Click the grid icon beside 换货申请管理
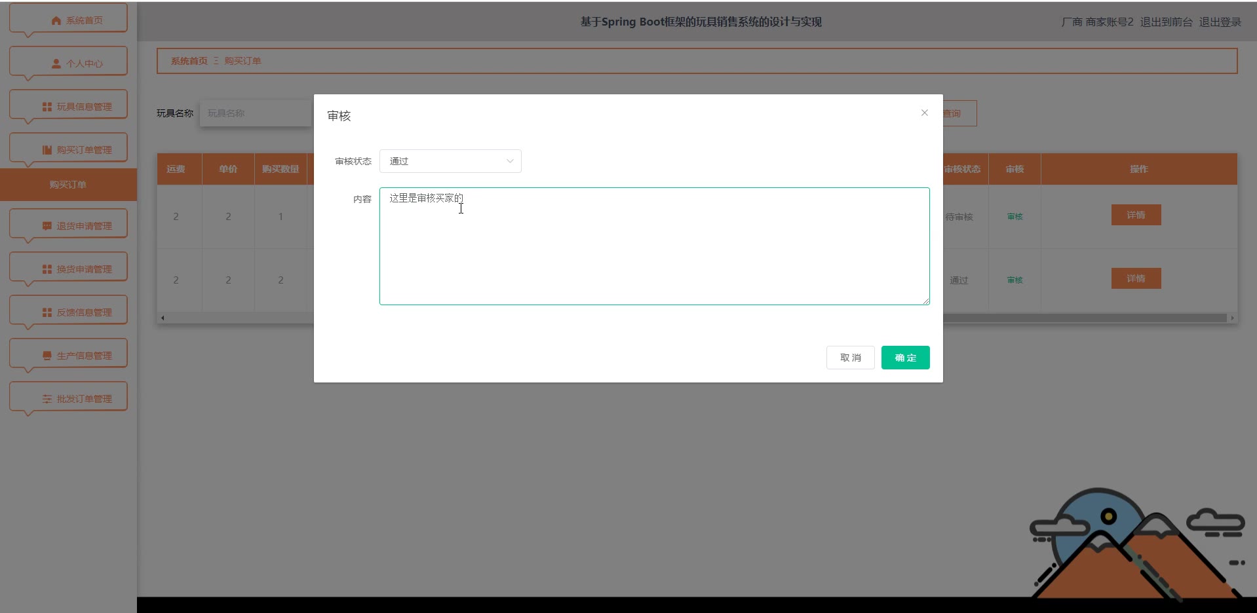 pyautogui.click(x=47, y=269)
